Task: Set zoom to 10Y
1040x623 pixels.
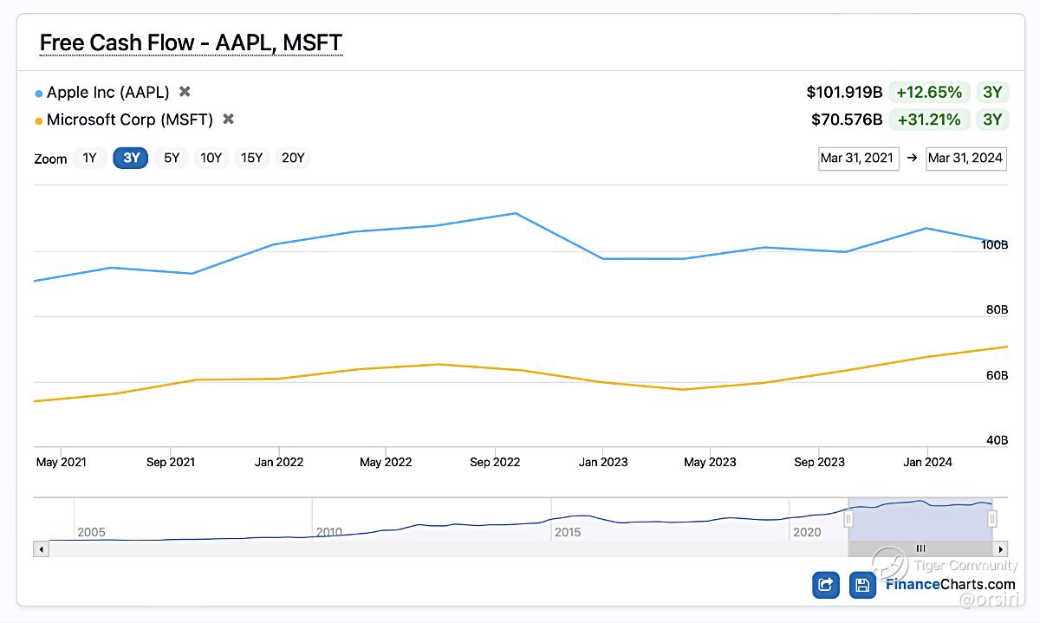Action: [211, 158]
